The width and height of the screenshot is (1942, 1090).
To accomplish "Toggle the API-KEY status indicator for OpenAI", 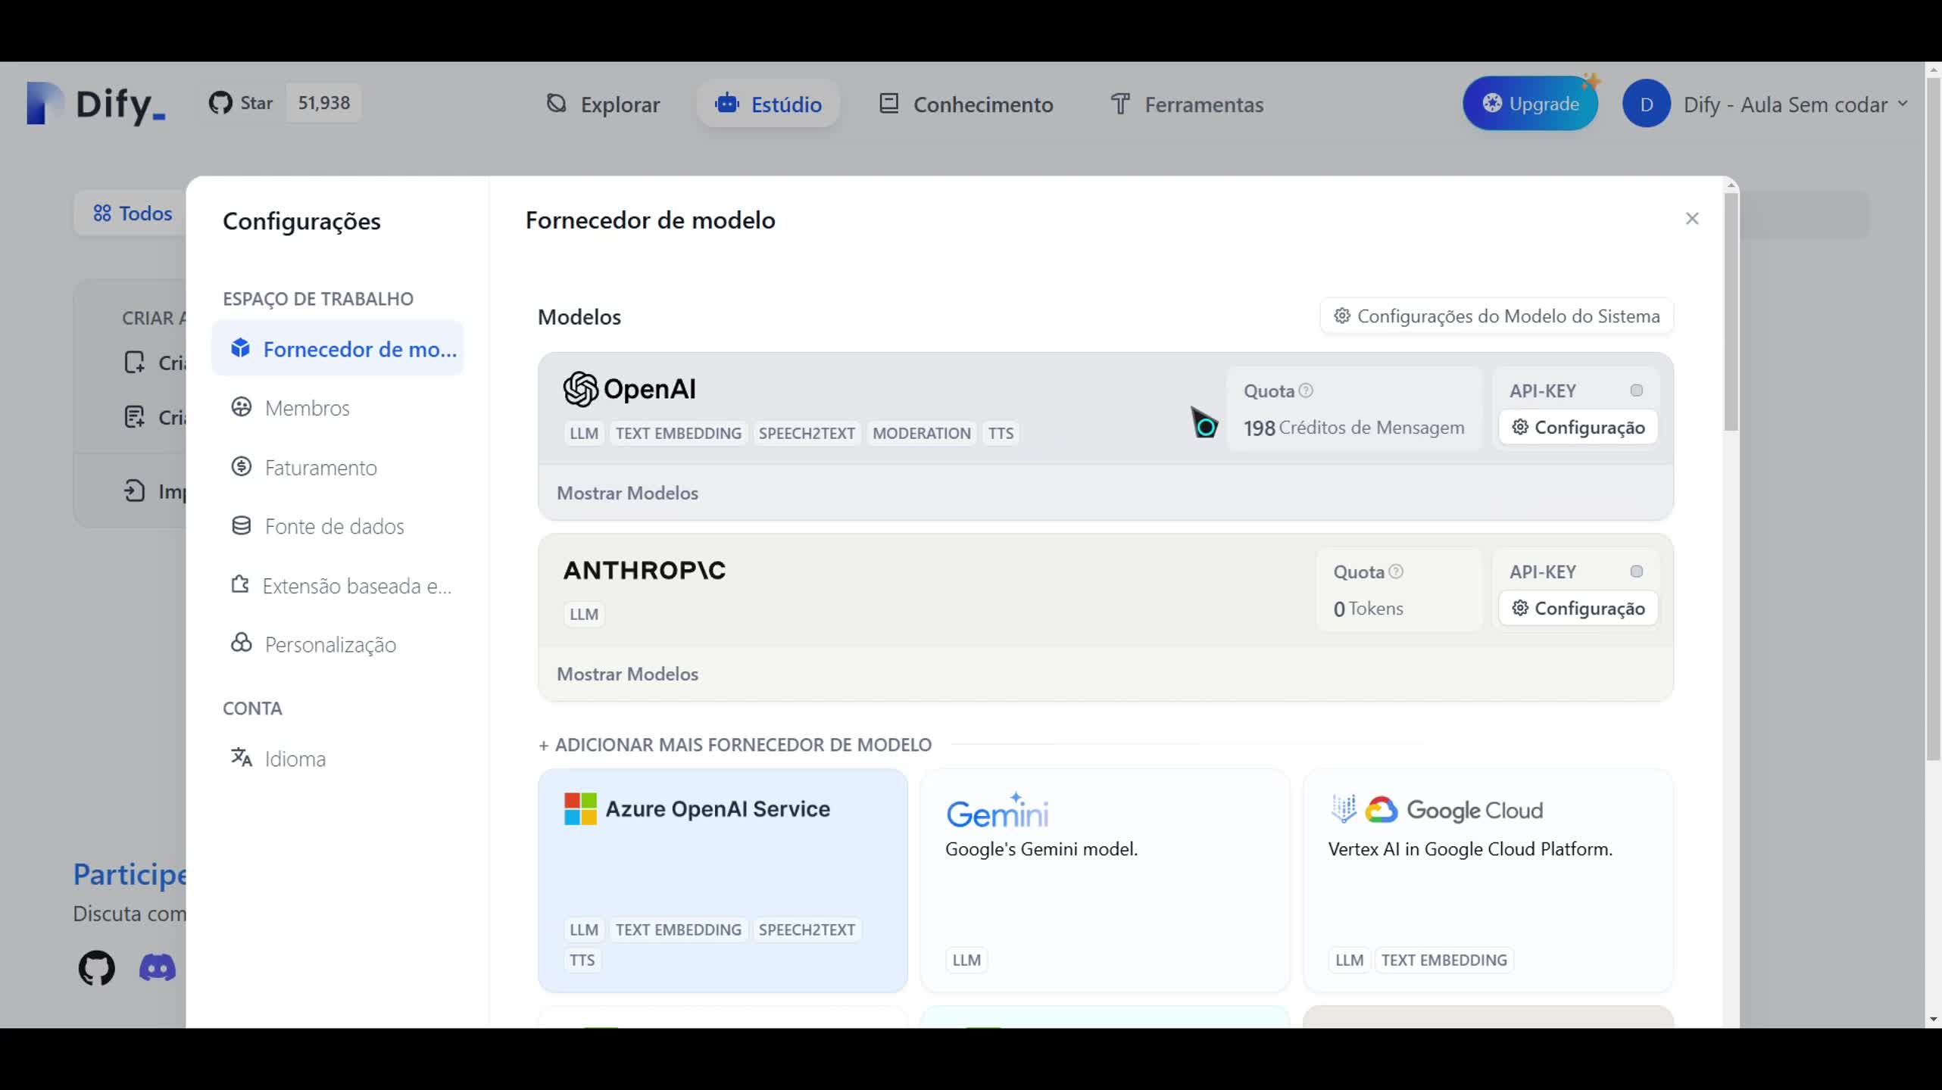I will click(x=1636, y=390).
